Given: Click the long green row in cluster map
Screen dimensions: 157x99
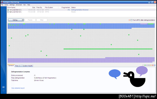Looking at the screenshot, I should pyautogui.click(x=108, y=49).
